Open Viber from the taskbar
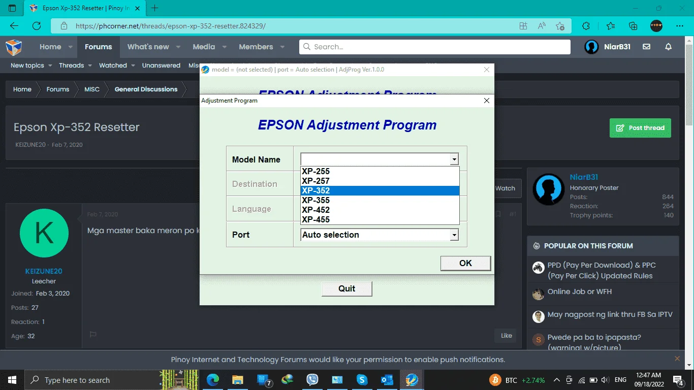This screenshot has height=390, width=694. pos(312,380)
